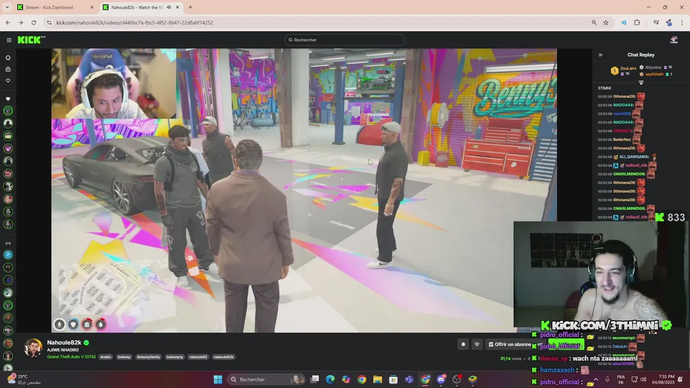The image size is (690, 388).
Task: Open the user profile avatar in the Kick header
Action: [673, 40]
